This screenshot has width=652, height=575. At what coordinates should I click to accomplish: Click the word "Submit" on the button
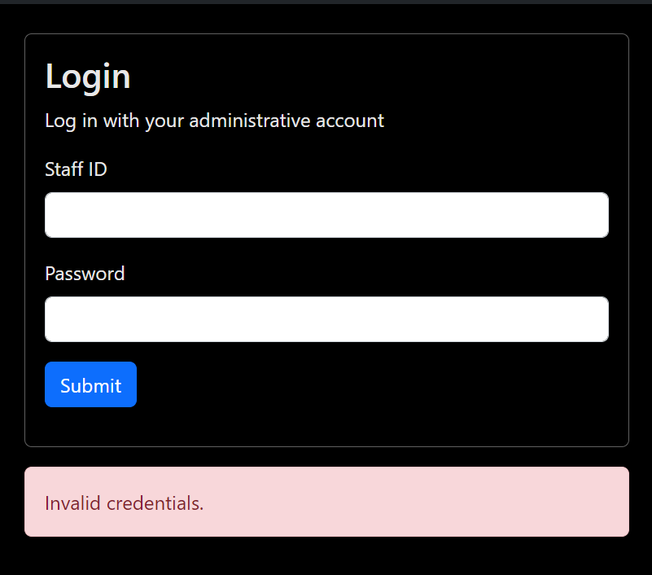(x=90, y=385)
